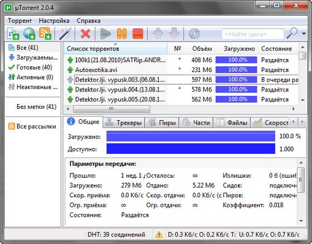
Task: Select Все рассылки feeds item
Action: tap(32, 126)
